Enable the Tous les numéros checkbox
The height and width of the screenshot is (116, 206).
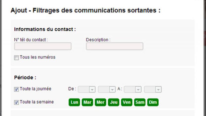tap(16, 58)
